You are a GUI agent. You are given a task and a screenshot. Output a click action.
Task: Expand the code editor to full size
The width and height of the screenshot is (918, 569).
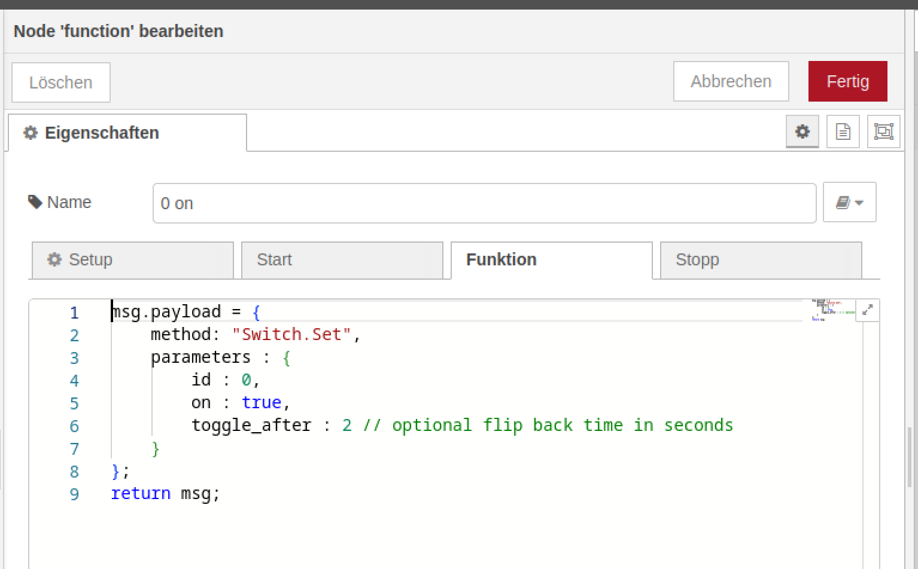(x=867, y=310)
